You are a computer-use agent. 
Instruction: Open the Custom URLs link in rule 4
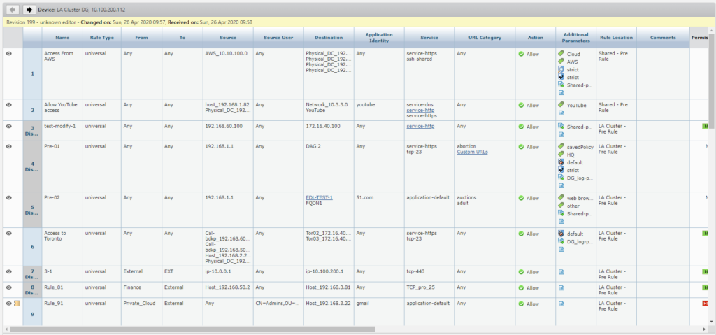473,152
